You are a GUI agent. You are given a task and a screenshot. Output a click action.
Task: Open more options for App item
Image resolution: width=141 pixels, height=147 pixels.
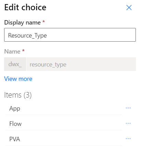click(128, 108)
